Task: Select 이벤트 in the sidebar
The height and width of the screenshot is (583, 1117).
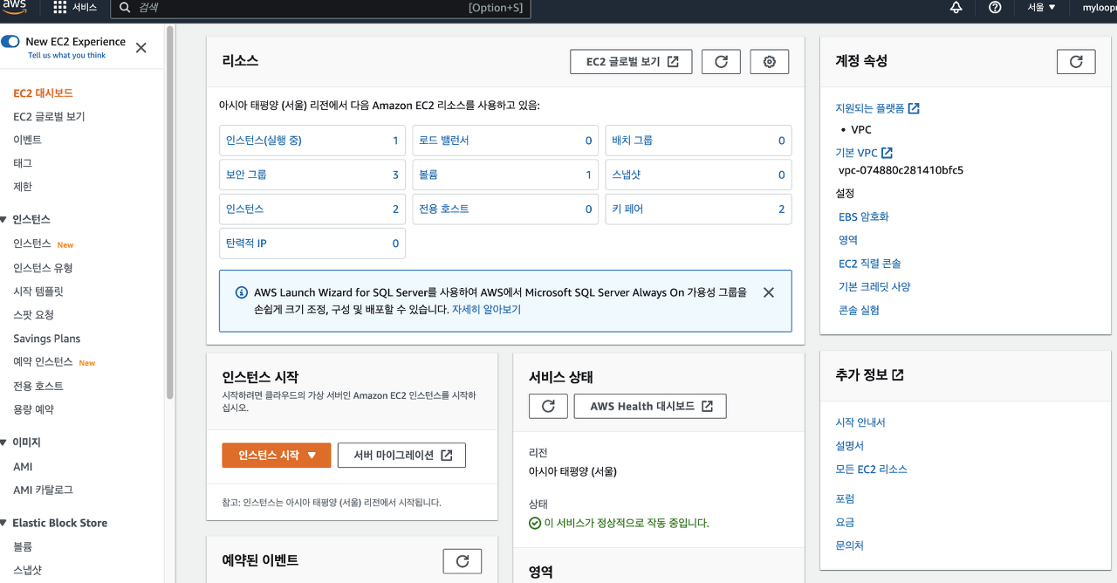Action: click(x=27, y=140)
